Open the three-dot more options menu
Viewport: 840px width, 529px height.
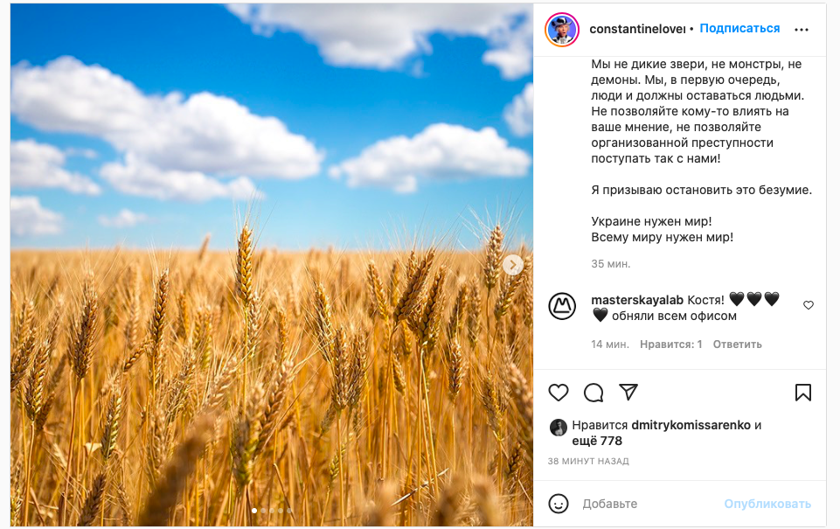(802, 30)
